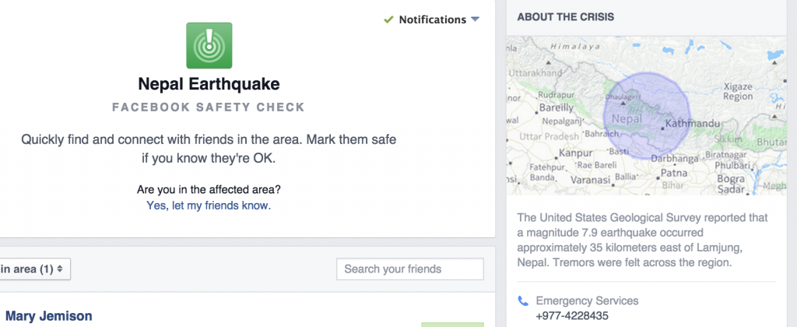This screenshot has height=327, width=797.
Task: Click the Notifications label
Action: 433,19
